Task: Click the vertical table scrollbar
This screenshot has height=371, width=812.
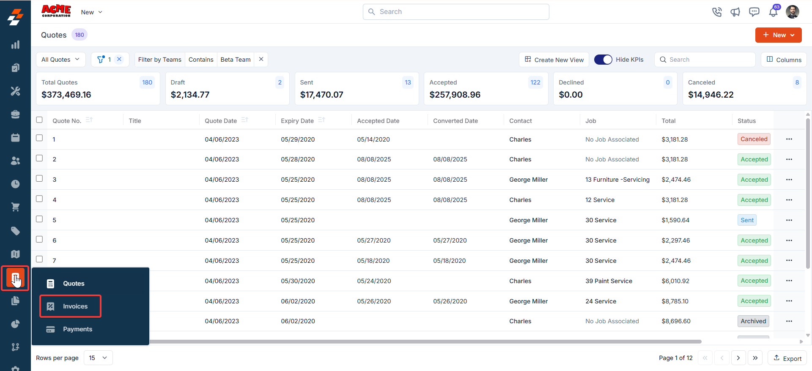Action: coord(808,194)
